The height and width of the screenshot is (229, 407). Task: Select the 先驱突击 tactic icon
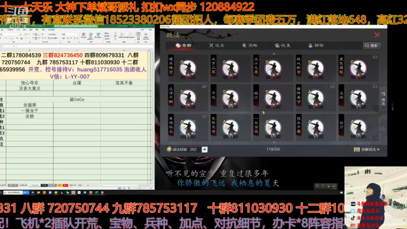pos(230,128)
